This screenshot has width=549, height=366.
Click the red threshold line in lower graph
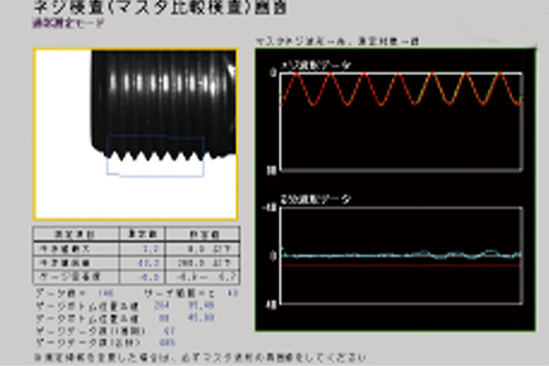(403, 265)
